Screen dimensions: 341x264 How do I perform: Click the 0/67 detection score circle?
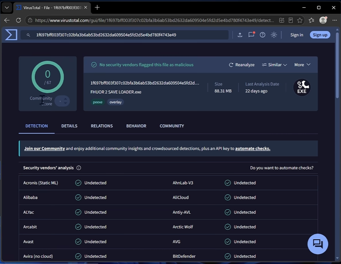coord(48,77)
